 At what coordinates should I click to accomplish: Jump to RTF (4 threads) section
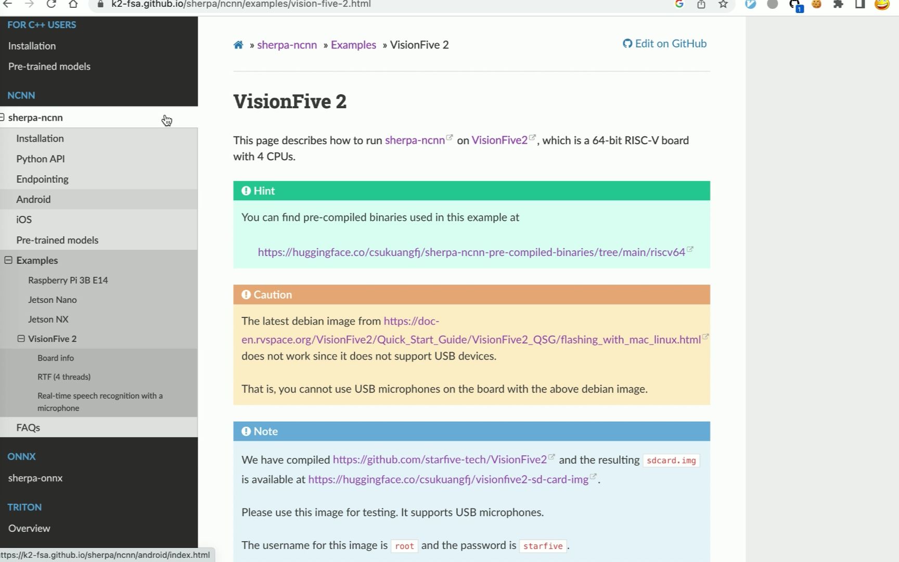click(x=64, y=377)
